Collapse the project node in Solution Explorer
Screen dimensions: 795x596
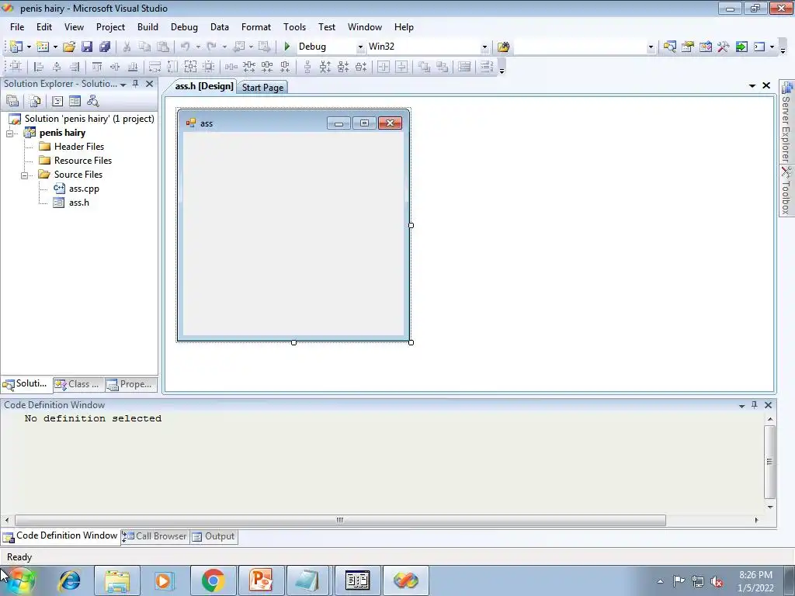click(9, 133)
